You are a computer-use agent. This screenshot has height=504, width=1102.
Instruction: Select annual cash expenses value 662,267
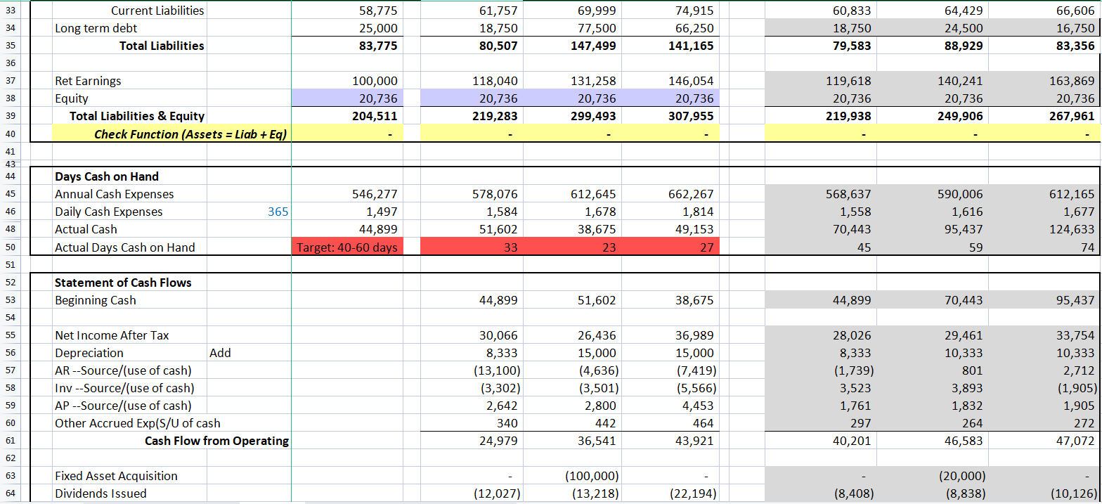690,194
